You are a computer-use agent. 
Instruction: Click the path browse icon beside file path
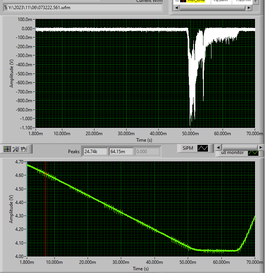click(6, 8)
